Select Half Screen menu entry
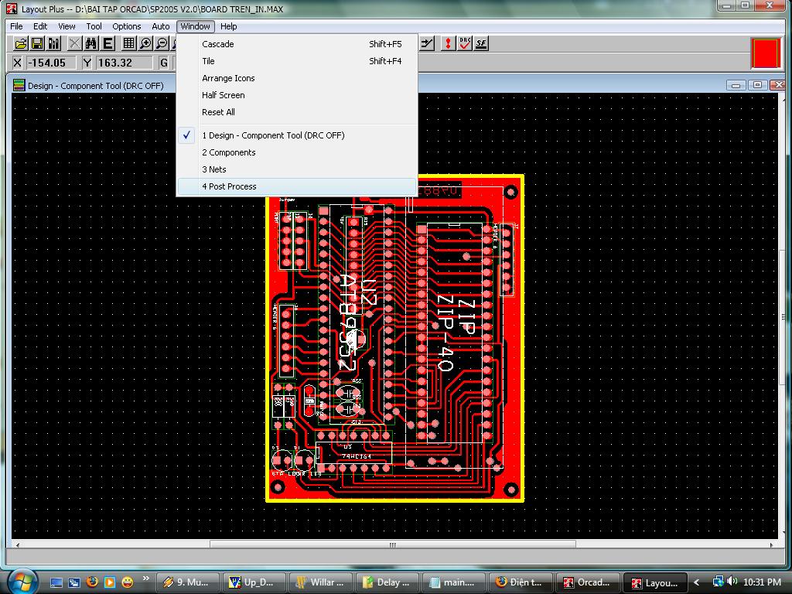792x594 pixels. tap(297, 95)
